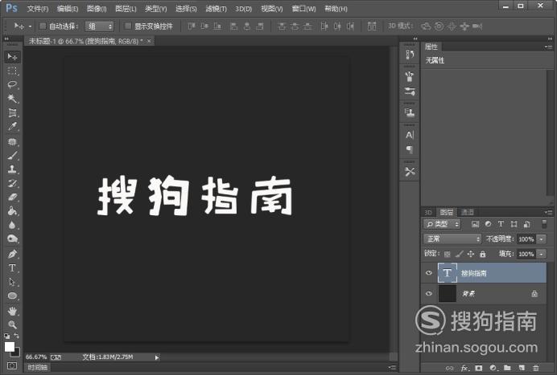Hide the 背景 layer

[429, 293]
